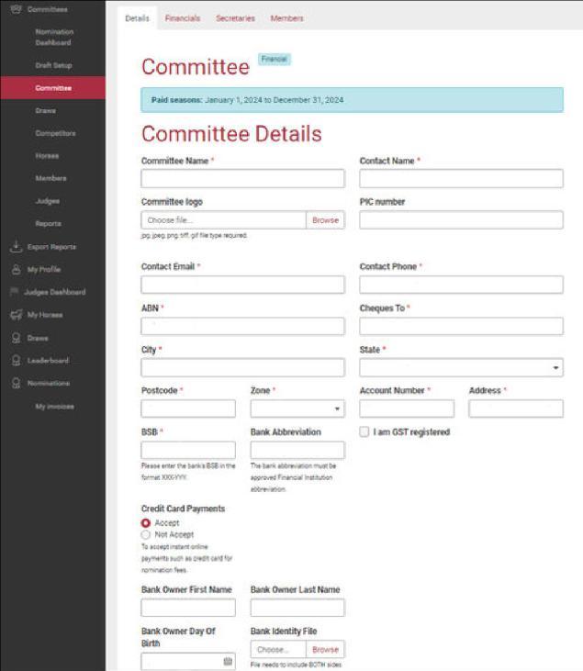Image resolution: width=583 pixels, height=671 pixels.
Task: Open the Secretaries tab
Action: [235, 18]
